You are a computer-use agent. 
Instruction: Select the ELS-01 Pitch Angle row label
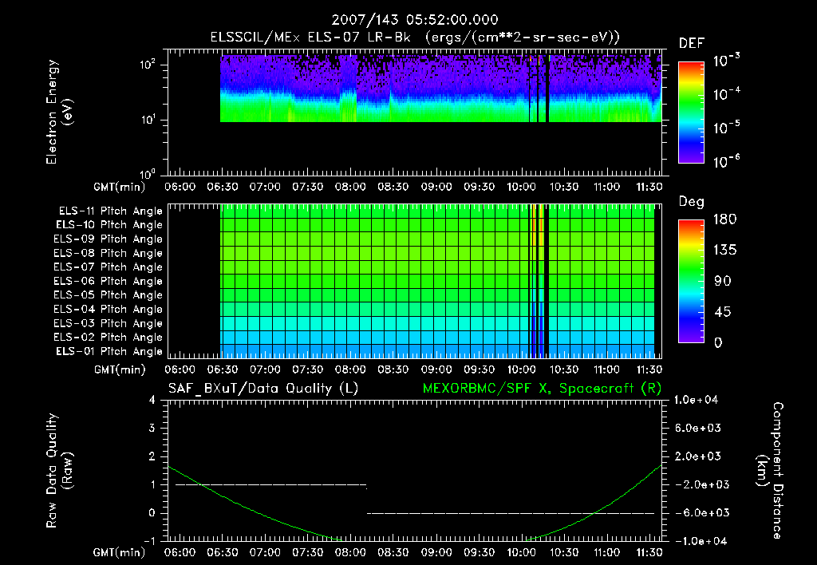click(x=109, y=351)
